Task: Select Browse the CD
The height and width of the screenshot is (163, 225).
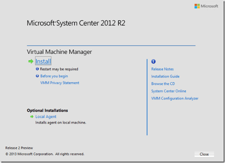Action: click(163, 84)
